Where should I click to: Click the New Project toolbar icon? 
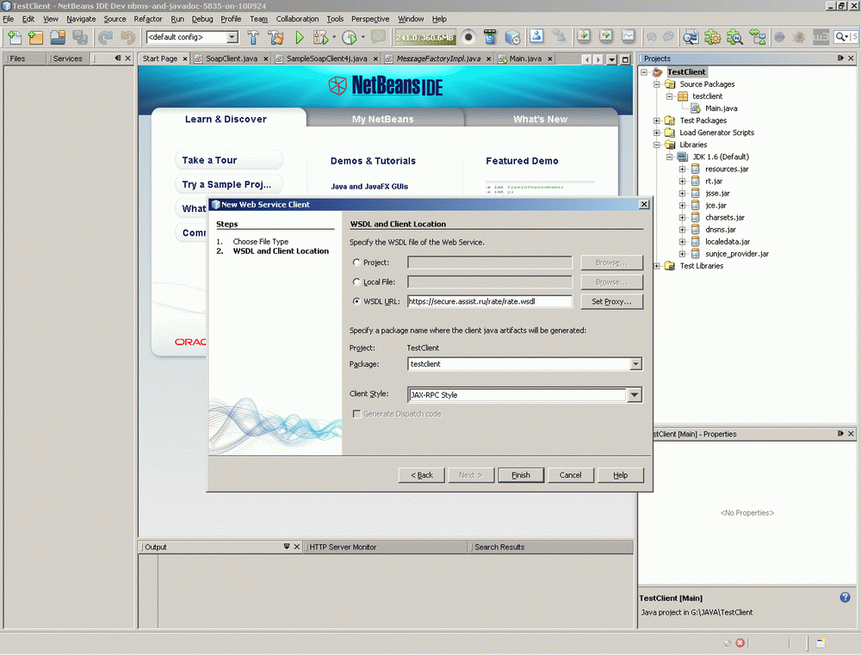click(35, 37)
